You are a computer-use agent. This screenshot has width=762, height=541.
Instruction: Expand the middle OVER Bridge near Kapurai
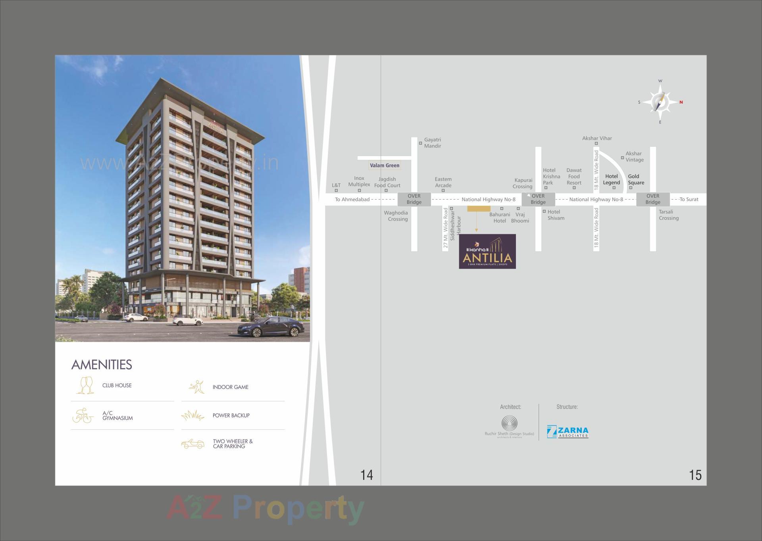(538, 199)
